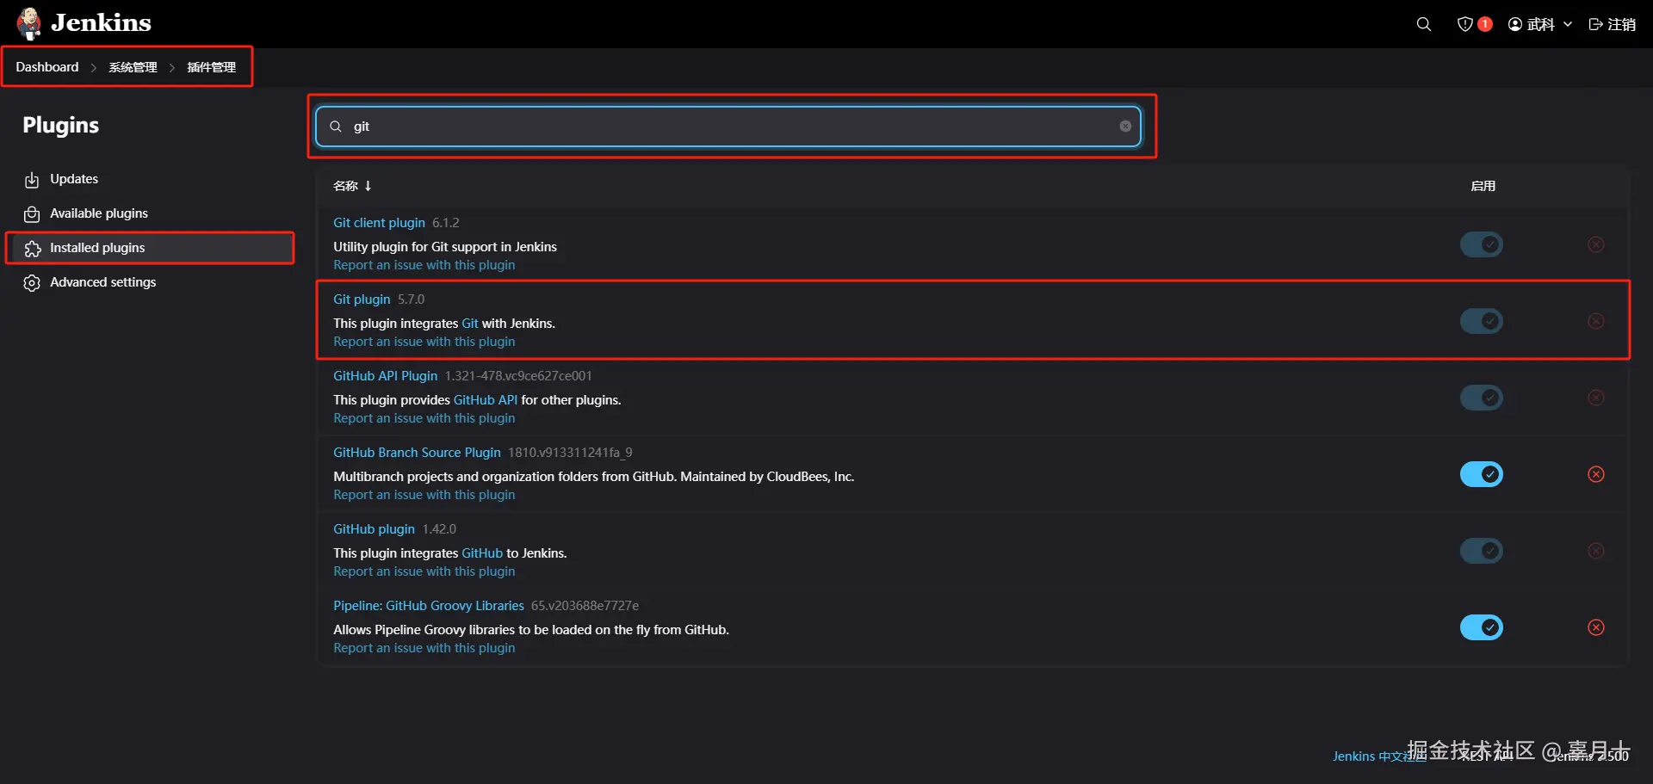Click the Installed plugins puzzle icon
The image size is (1653, 784).
[x=32, y=249]
